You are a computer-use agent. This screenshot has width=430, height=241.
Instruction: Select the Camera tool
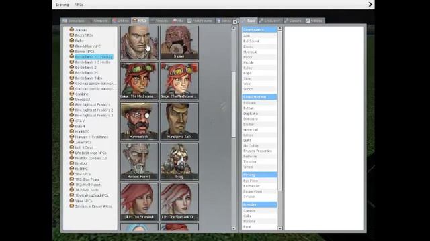[x=259, y=210]
